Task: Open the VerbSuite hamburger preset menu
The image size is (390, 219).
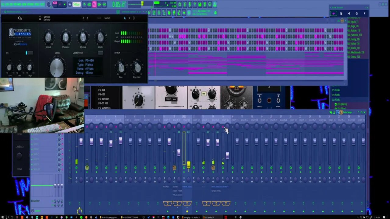Action: pos(40,18)
